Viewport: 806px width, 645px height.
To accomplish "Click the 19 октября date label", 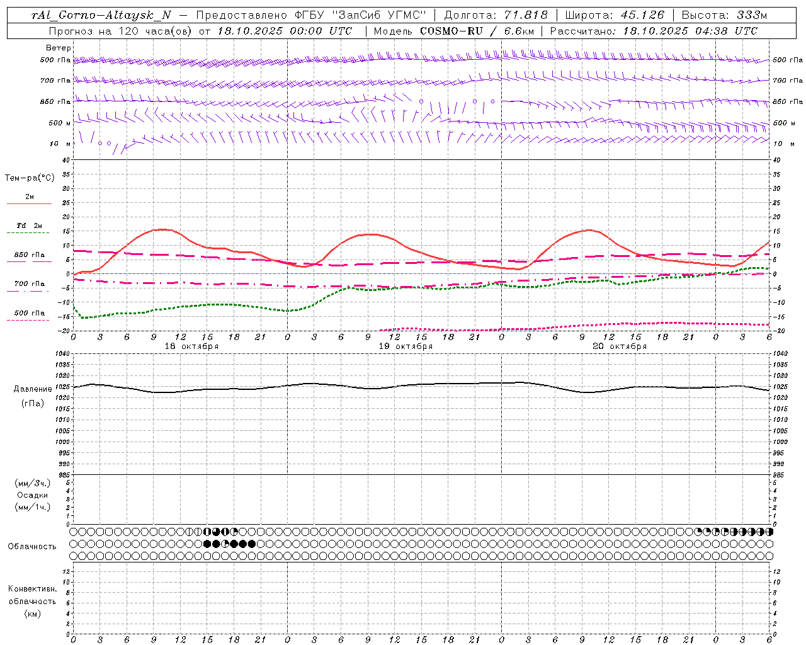I will coord(406,346).
